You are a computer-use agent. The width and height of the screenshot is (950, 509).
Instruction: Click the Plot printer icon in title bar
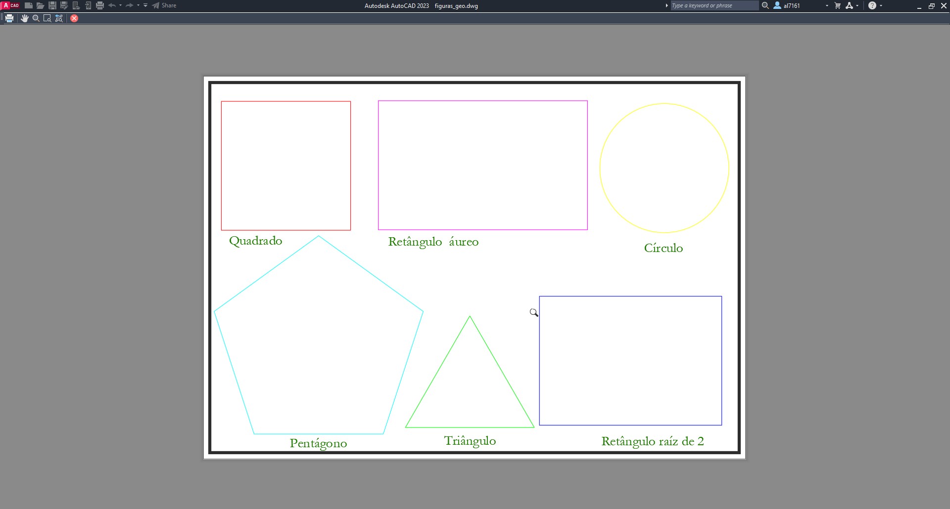(100, 5)
